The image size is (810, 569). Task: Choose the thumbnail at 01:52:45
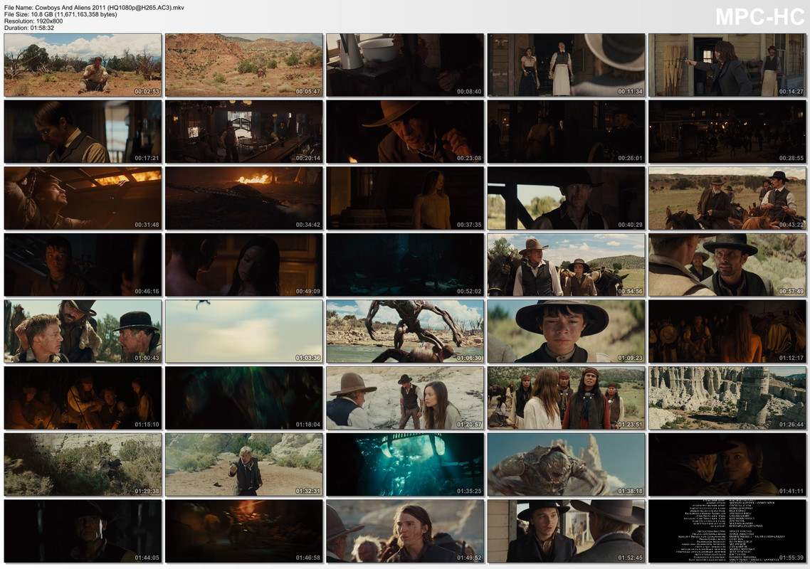click(x=566, y=531)
